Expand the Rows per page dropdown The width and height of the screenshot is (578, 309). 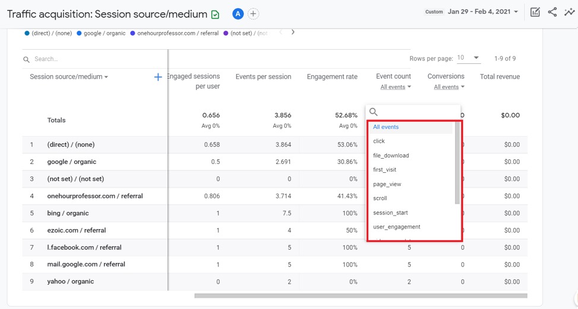click(468, 58)
